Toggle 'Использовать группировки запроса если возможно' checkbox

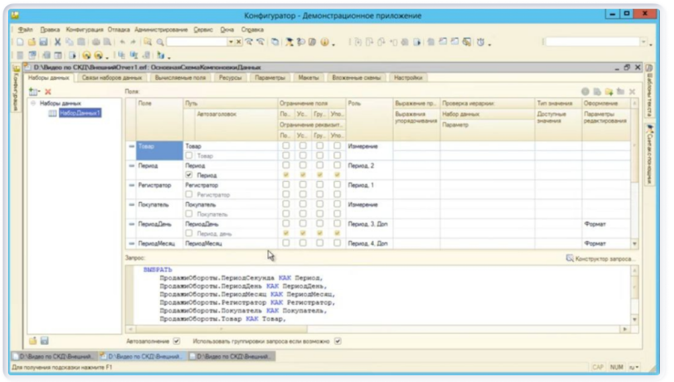tap(338, 341)
